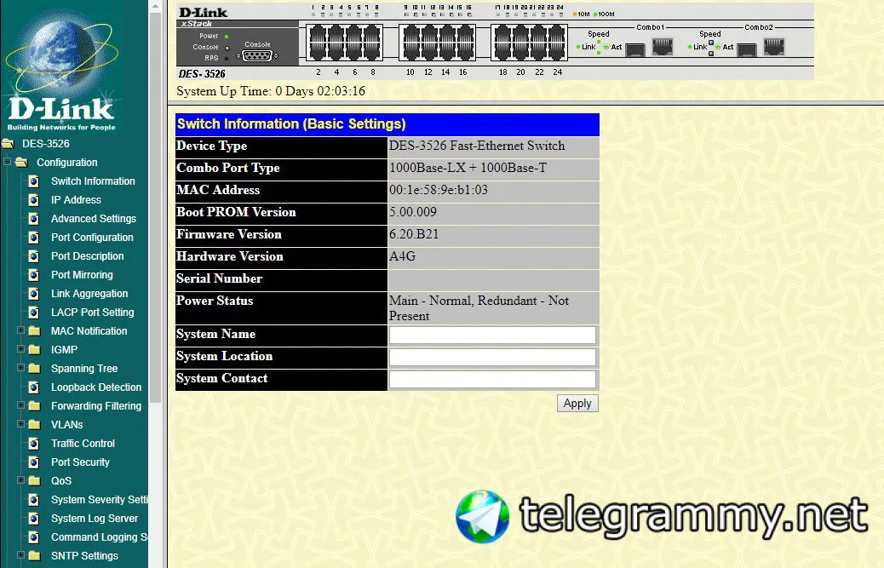Expand the Spanning Tree node
Screen dimensions: 884x568
(20, 367)
